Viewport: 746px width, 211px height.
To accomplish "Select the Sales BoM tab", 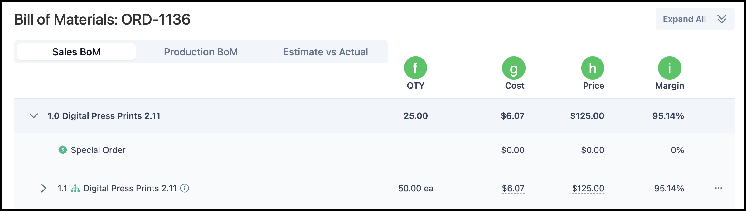I will 76,52.
